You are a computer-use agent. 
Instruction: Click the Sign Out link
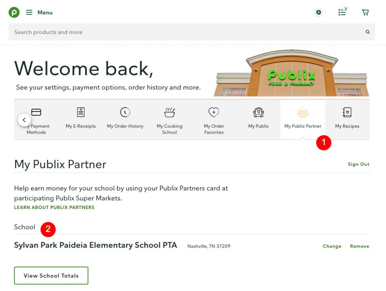tap(358, 164)
